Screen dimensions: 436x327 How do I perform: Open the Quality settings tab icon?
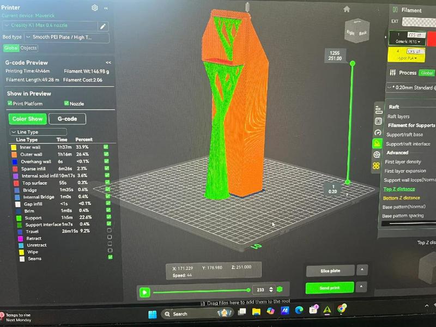[x=379, y=110]
